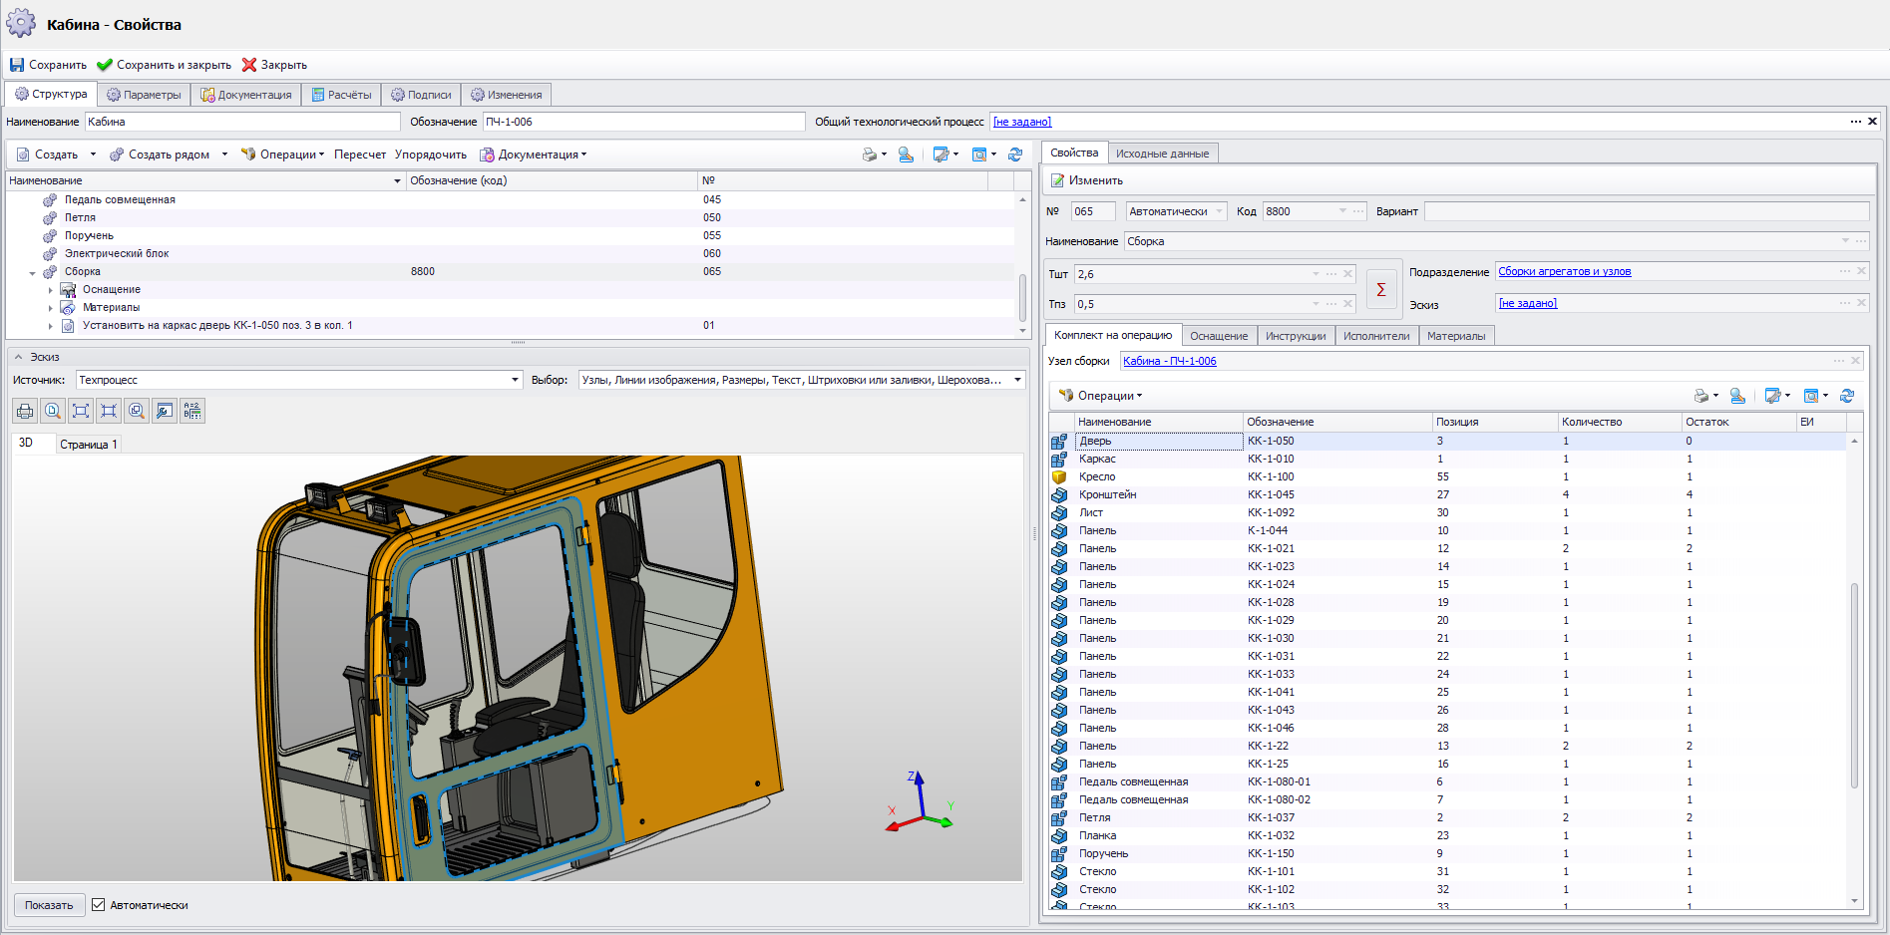Click the Показать button
Viewport: 1890px width, 935px height.
49,905
